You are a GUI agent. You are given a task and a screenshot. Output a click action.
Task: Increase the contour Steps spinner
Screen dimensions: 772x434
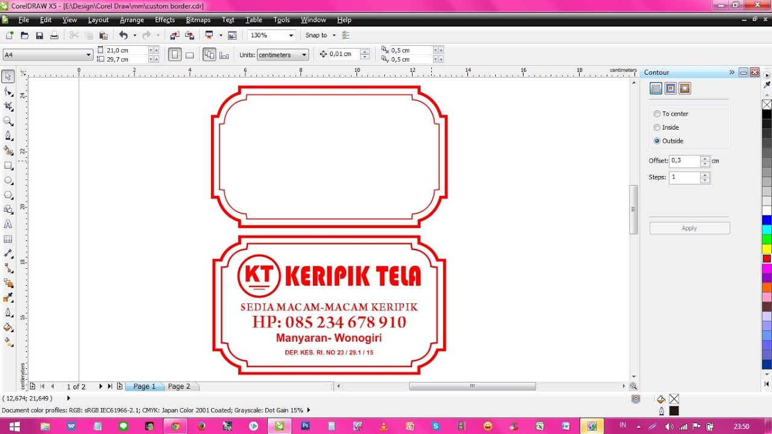tap(704, 175)
